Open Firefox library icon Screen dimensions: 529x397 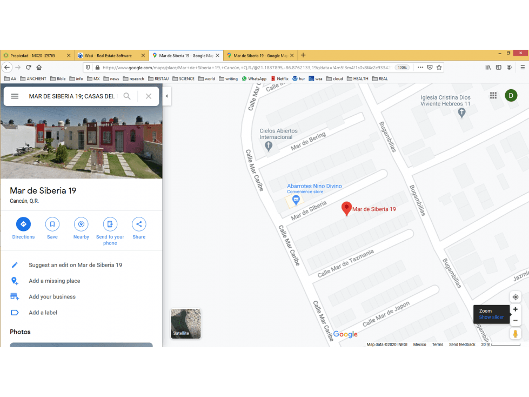pyautogui.click(x=488, y=68)
